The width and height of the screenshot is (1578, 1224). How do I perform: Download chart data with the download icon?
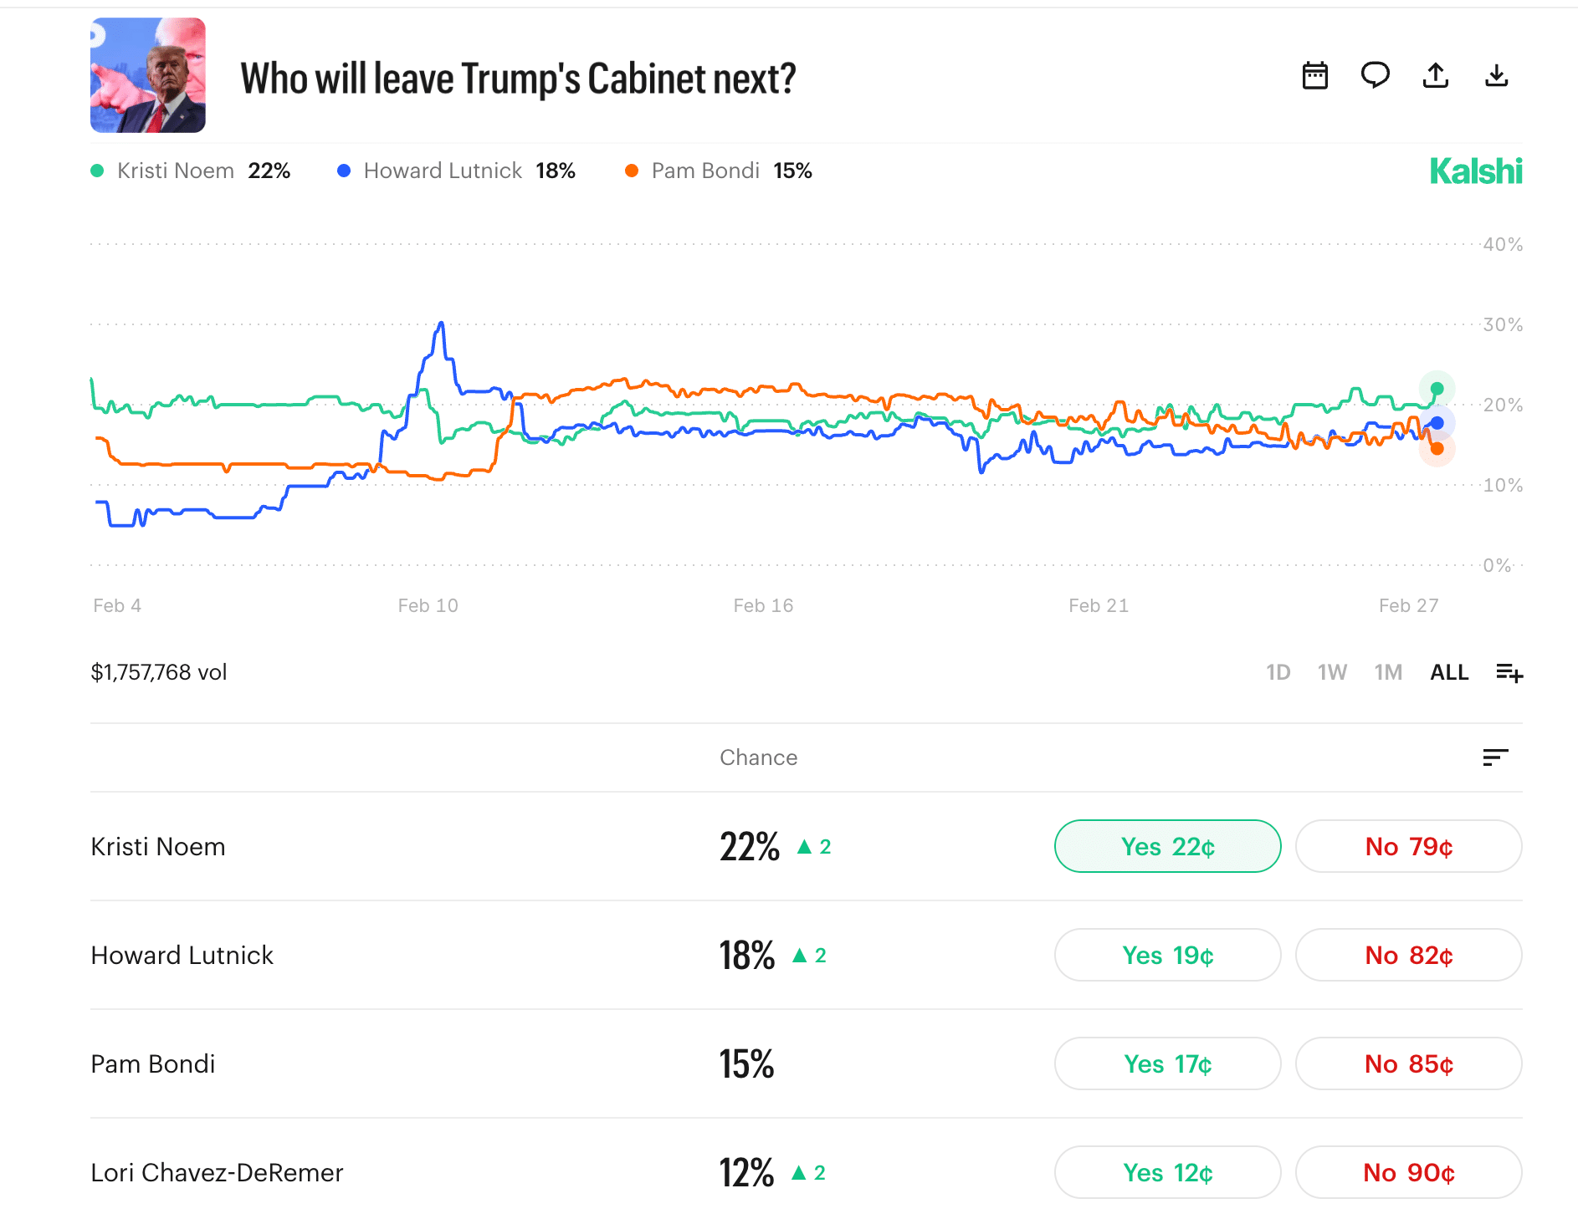[1497, 75]
